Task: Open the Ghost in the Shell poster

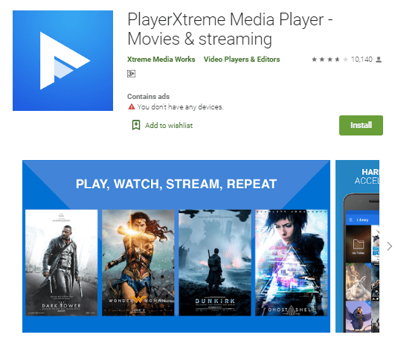Action: tap(291, 263)
